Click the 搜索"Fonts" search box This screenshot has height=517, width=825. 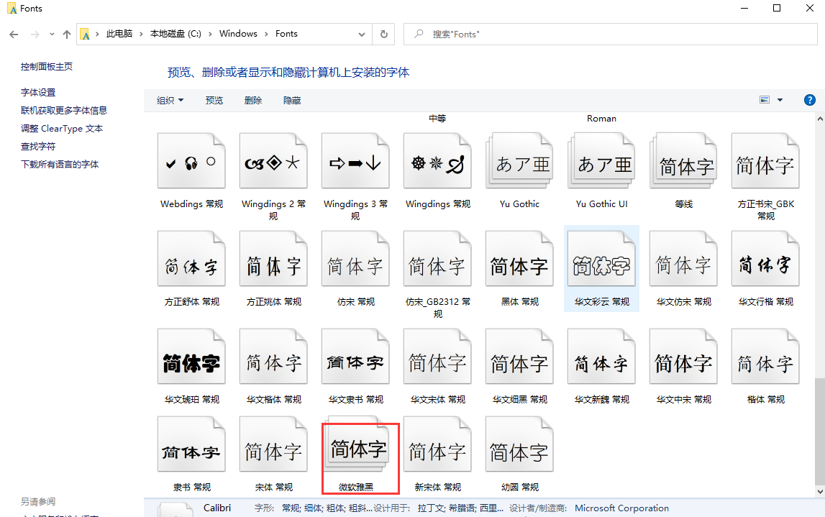pyautogui.click(x=611, y=35)
